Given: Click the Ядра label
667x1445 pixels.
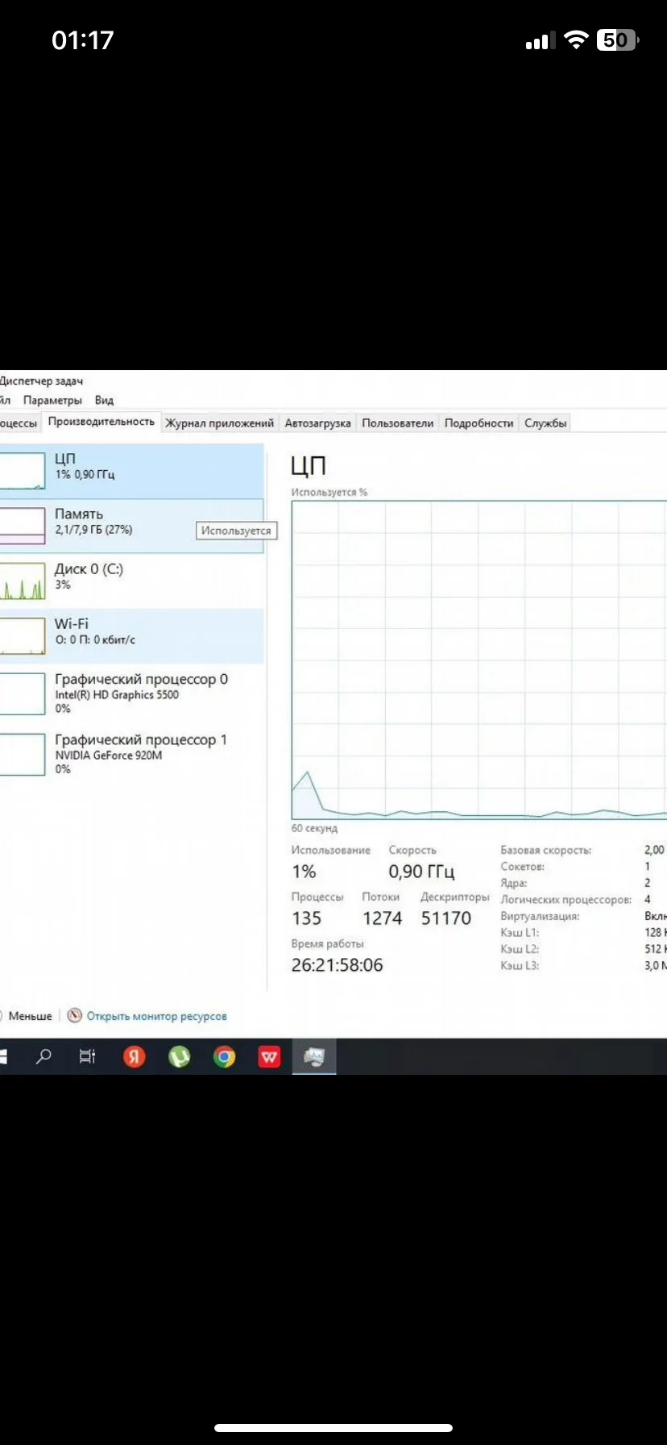Looking at the screenshot, I should tap(513, 883).
